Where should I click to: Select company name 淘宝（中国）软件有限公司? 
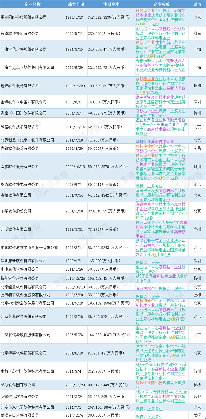(x=24, y=113)
